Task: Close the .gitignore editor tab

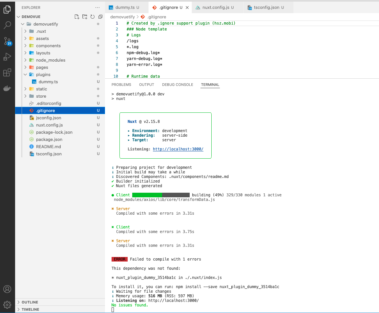Action: pos(187,8)
